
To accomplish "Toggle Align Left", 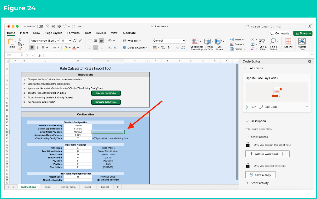I will (x=90, y=48).
